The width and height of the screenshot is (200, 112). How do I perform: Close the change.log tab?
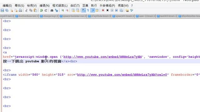pos(57,16)
